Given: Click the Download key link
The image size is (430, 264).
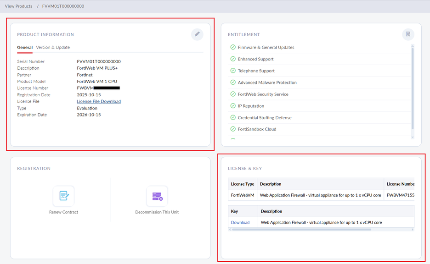Looking at the screenshot, I should [x=240, y=222].
